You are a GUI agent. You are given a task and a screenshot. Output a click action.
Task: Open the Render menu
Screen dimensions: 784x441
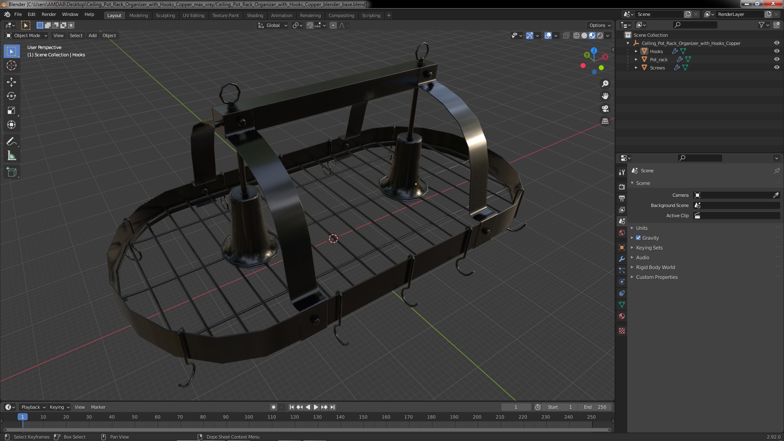(49, 14)
